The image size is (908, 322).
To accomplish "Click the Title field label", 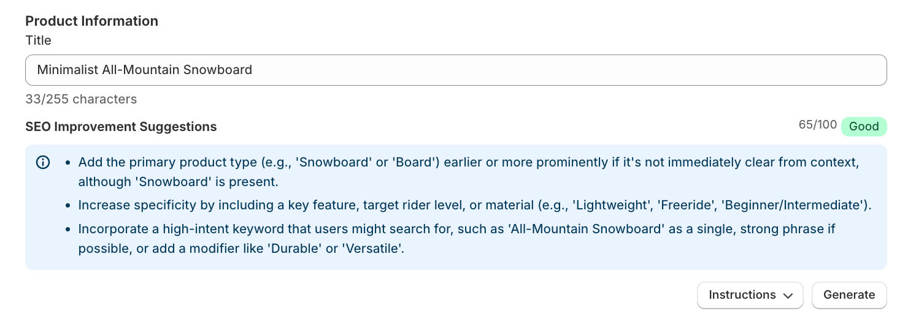I will point(38,40).
